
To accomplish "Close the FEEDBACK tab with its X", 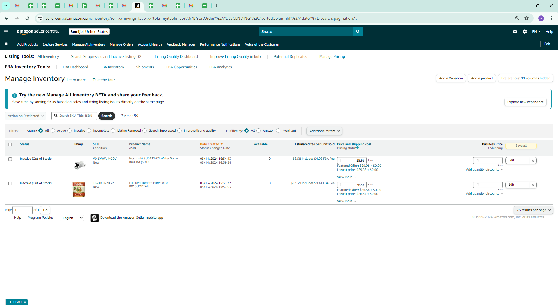I will [x=25, y=302].
